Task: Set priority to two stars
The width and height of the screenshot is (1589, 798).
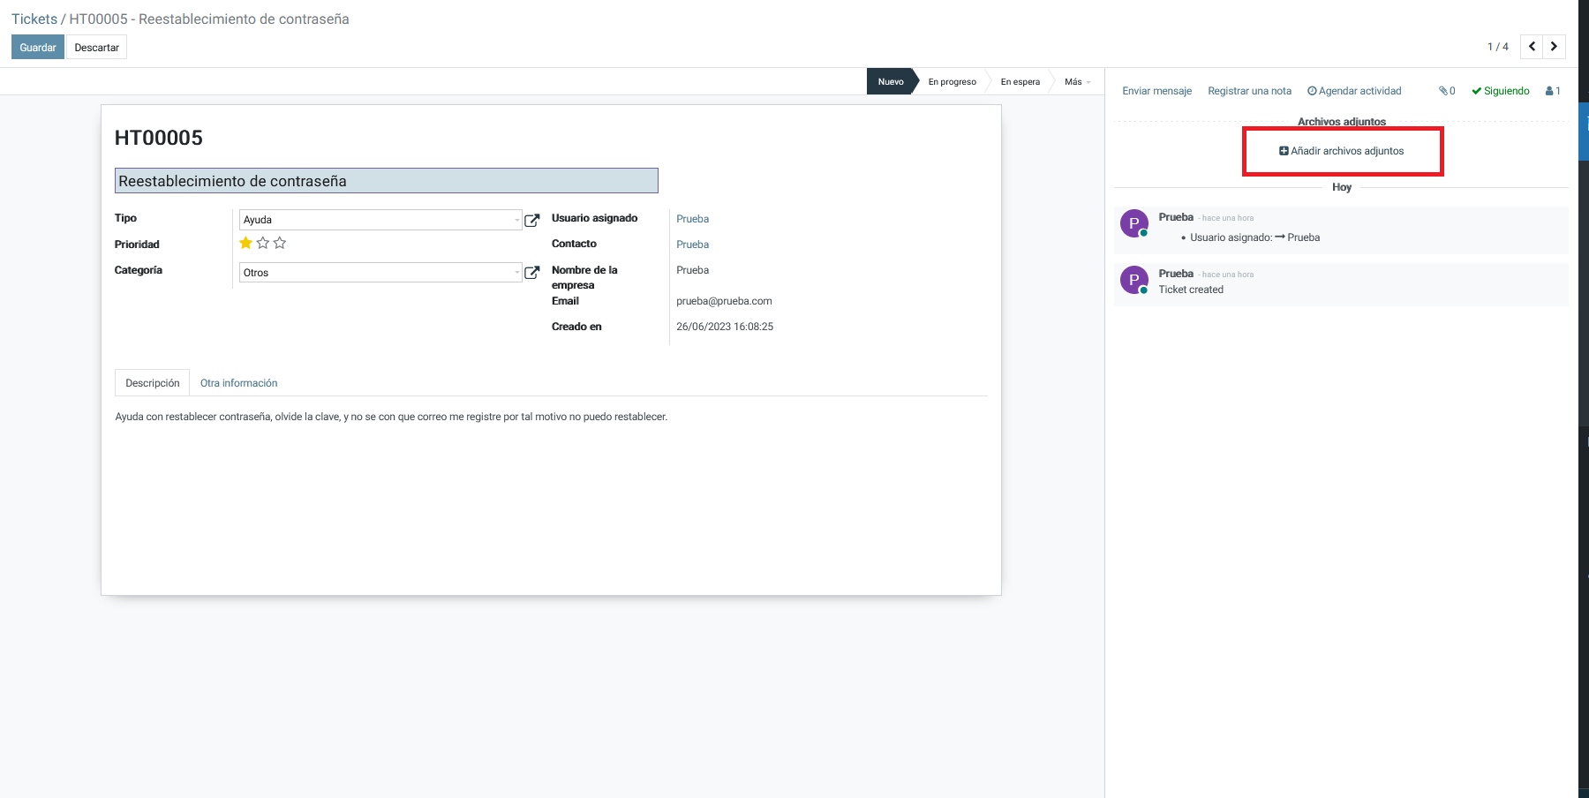Action: coord(262,243)
